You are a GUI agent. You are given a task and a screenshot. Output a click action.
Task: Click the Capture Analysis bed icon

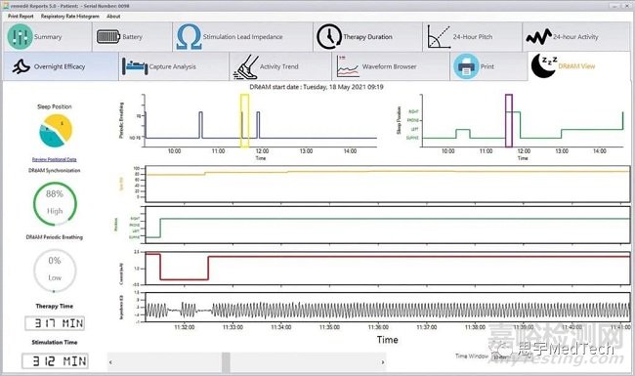135,66
